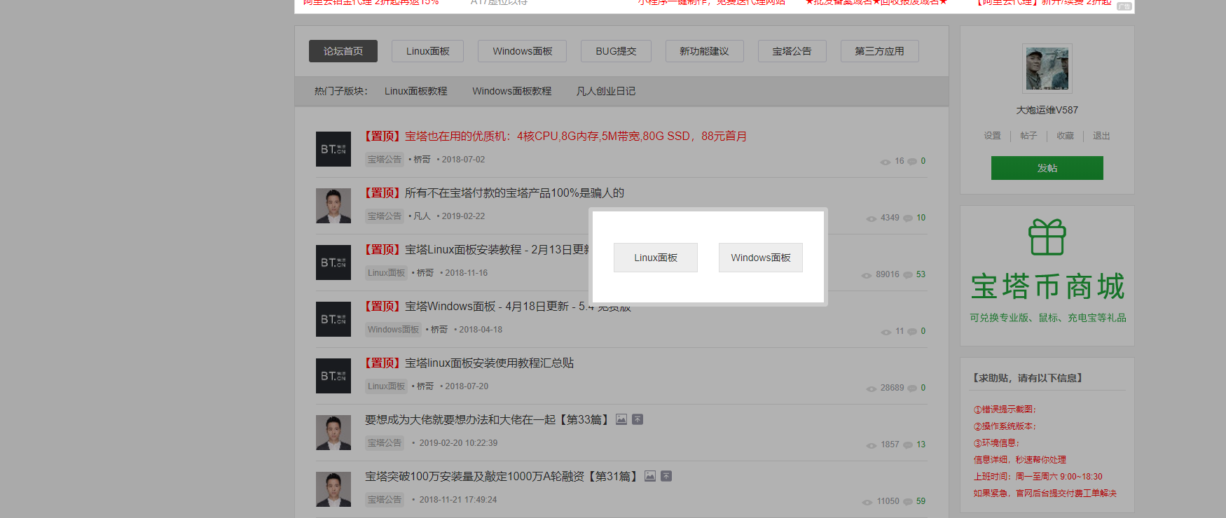Open the BUG提交 section

[616, 51]
